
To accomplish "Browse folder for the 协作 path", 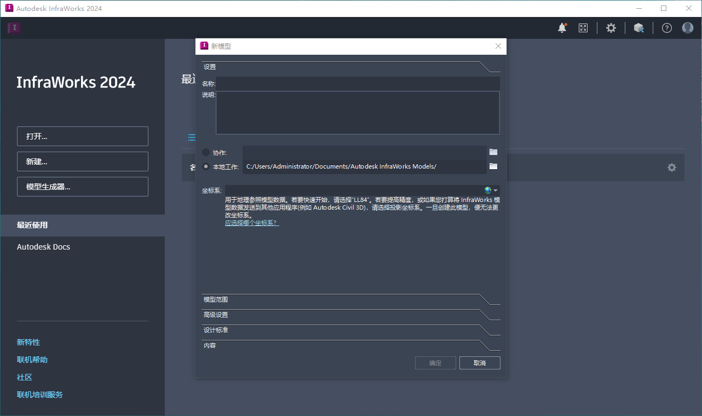I will [493, 152].
